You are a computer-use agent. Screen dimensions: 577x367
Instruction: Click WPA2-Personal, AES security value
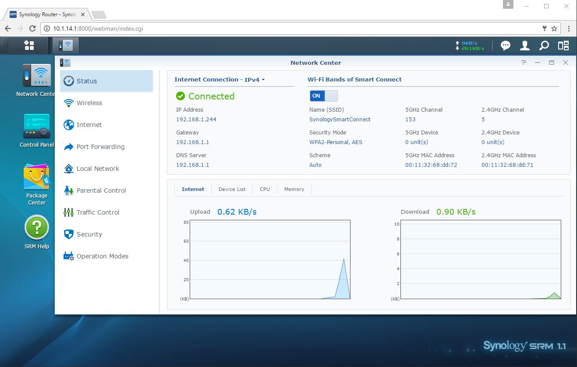coord(336,142)
